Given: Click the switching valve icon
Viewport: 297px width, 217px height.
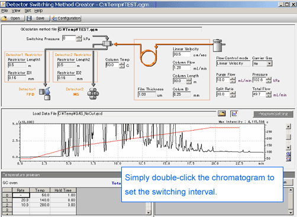Looking at the screenshot, I should (107, 43).
